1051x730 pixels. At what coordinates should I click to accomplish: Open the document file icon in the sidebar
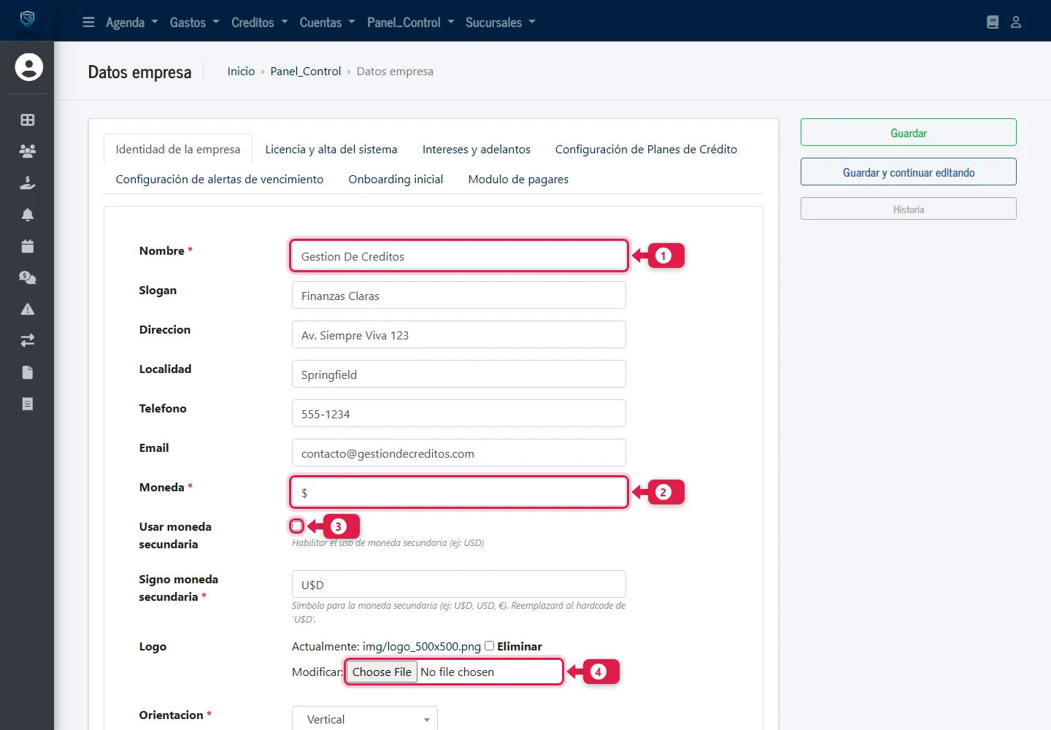pos(28,372)
